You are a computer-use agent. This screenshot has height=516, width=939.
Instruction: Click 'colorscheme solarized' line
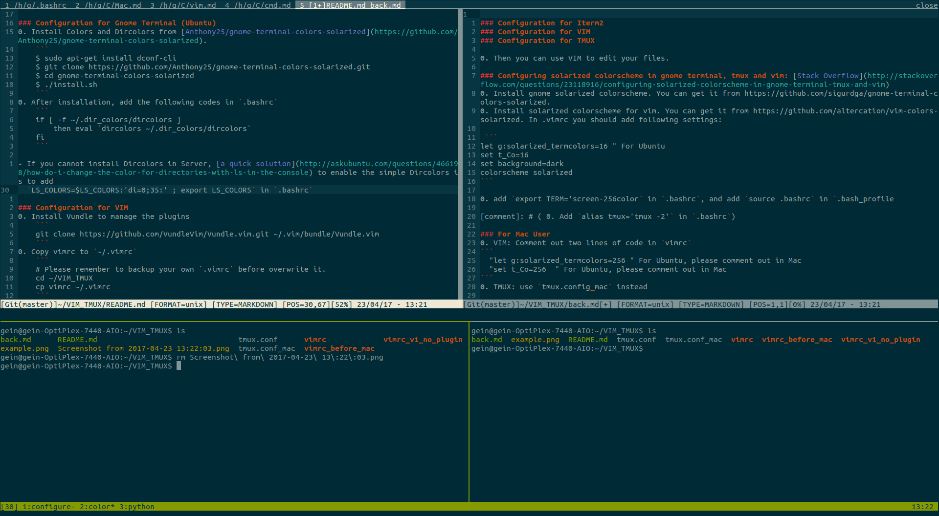click(526, 172)
